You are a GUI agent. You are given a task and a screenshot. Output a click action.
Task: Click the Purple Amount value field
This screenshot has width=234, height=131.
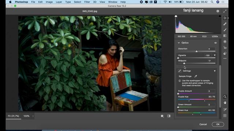click(x=211, y=91)
